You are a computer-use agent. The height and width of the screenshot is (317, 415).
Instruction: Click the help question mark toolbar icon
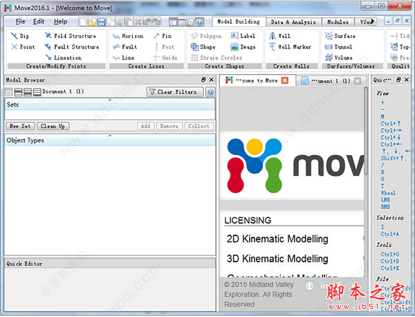[200, 22]
